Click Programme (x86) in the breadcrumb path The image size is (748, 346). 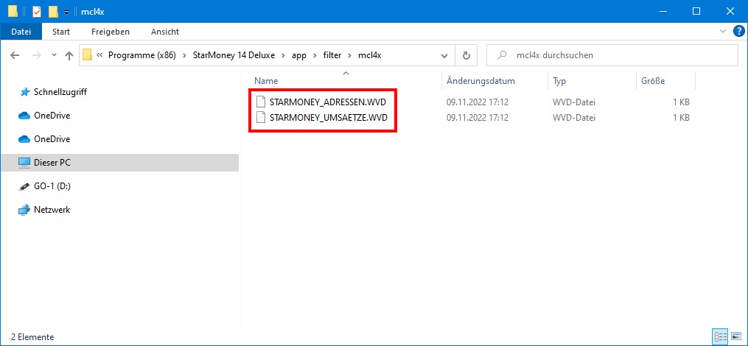point(142,55)
